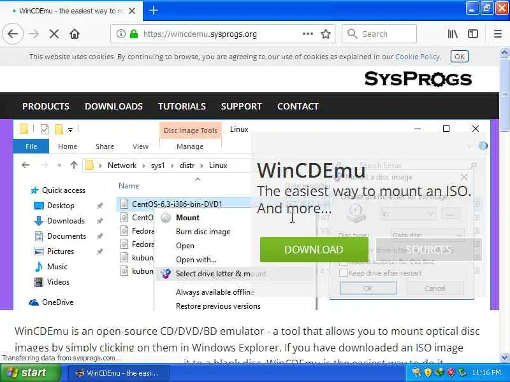Select Downloads folder in the sidebar
The height and width of the screenshot is (382, 510).
point(66,221)
